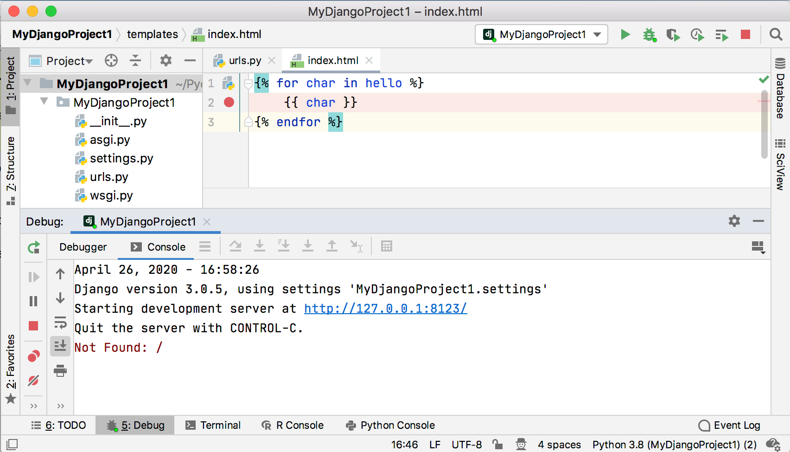Clear the breakpoint on line 2
The width and height of the screenshot is (790, 452).
tap(229, 102)
